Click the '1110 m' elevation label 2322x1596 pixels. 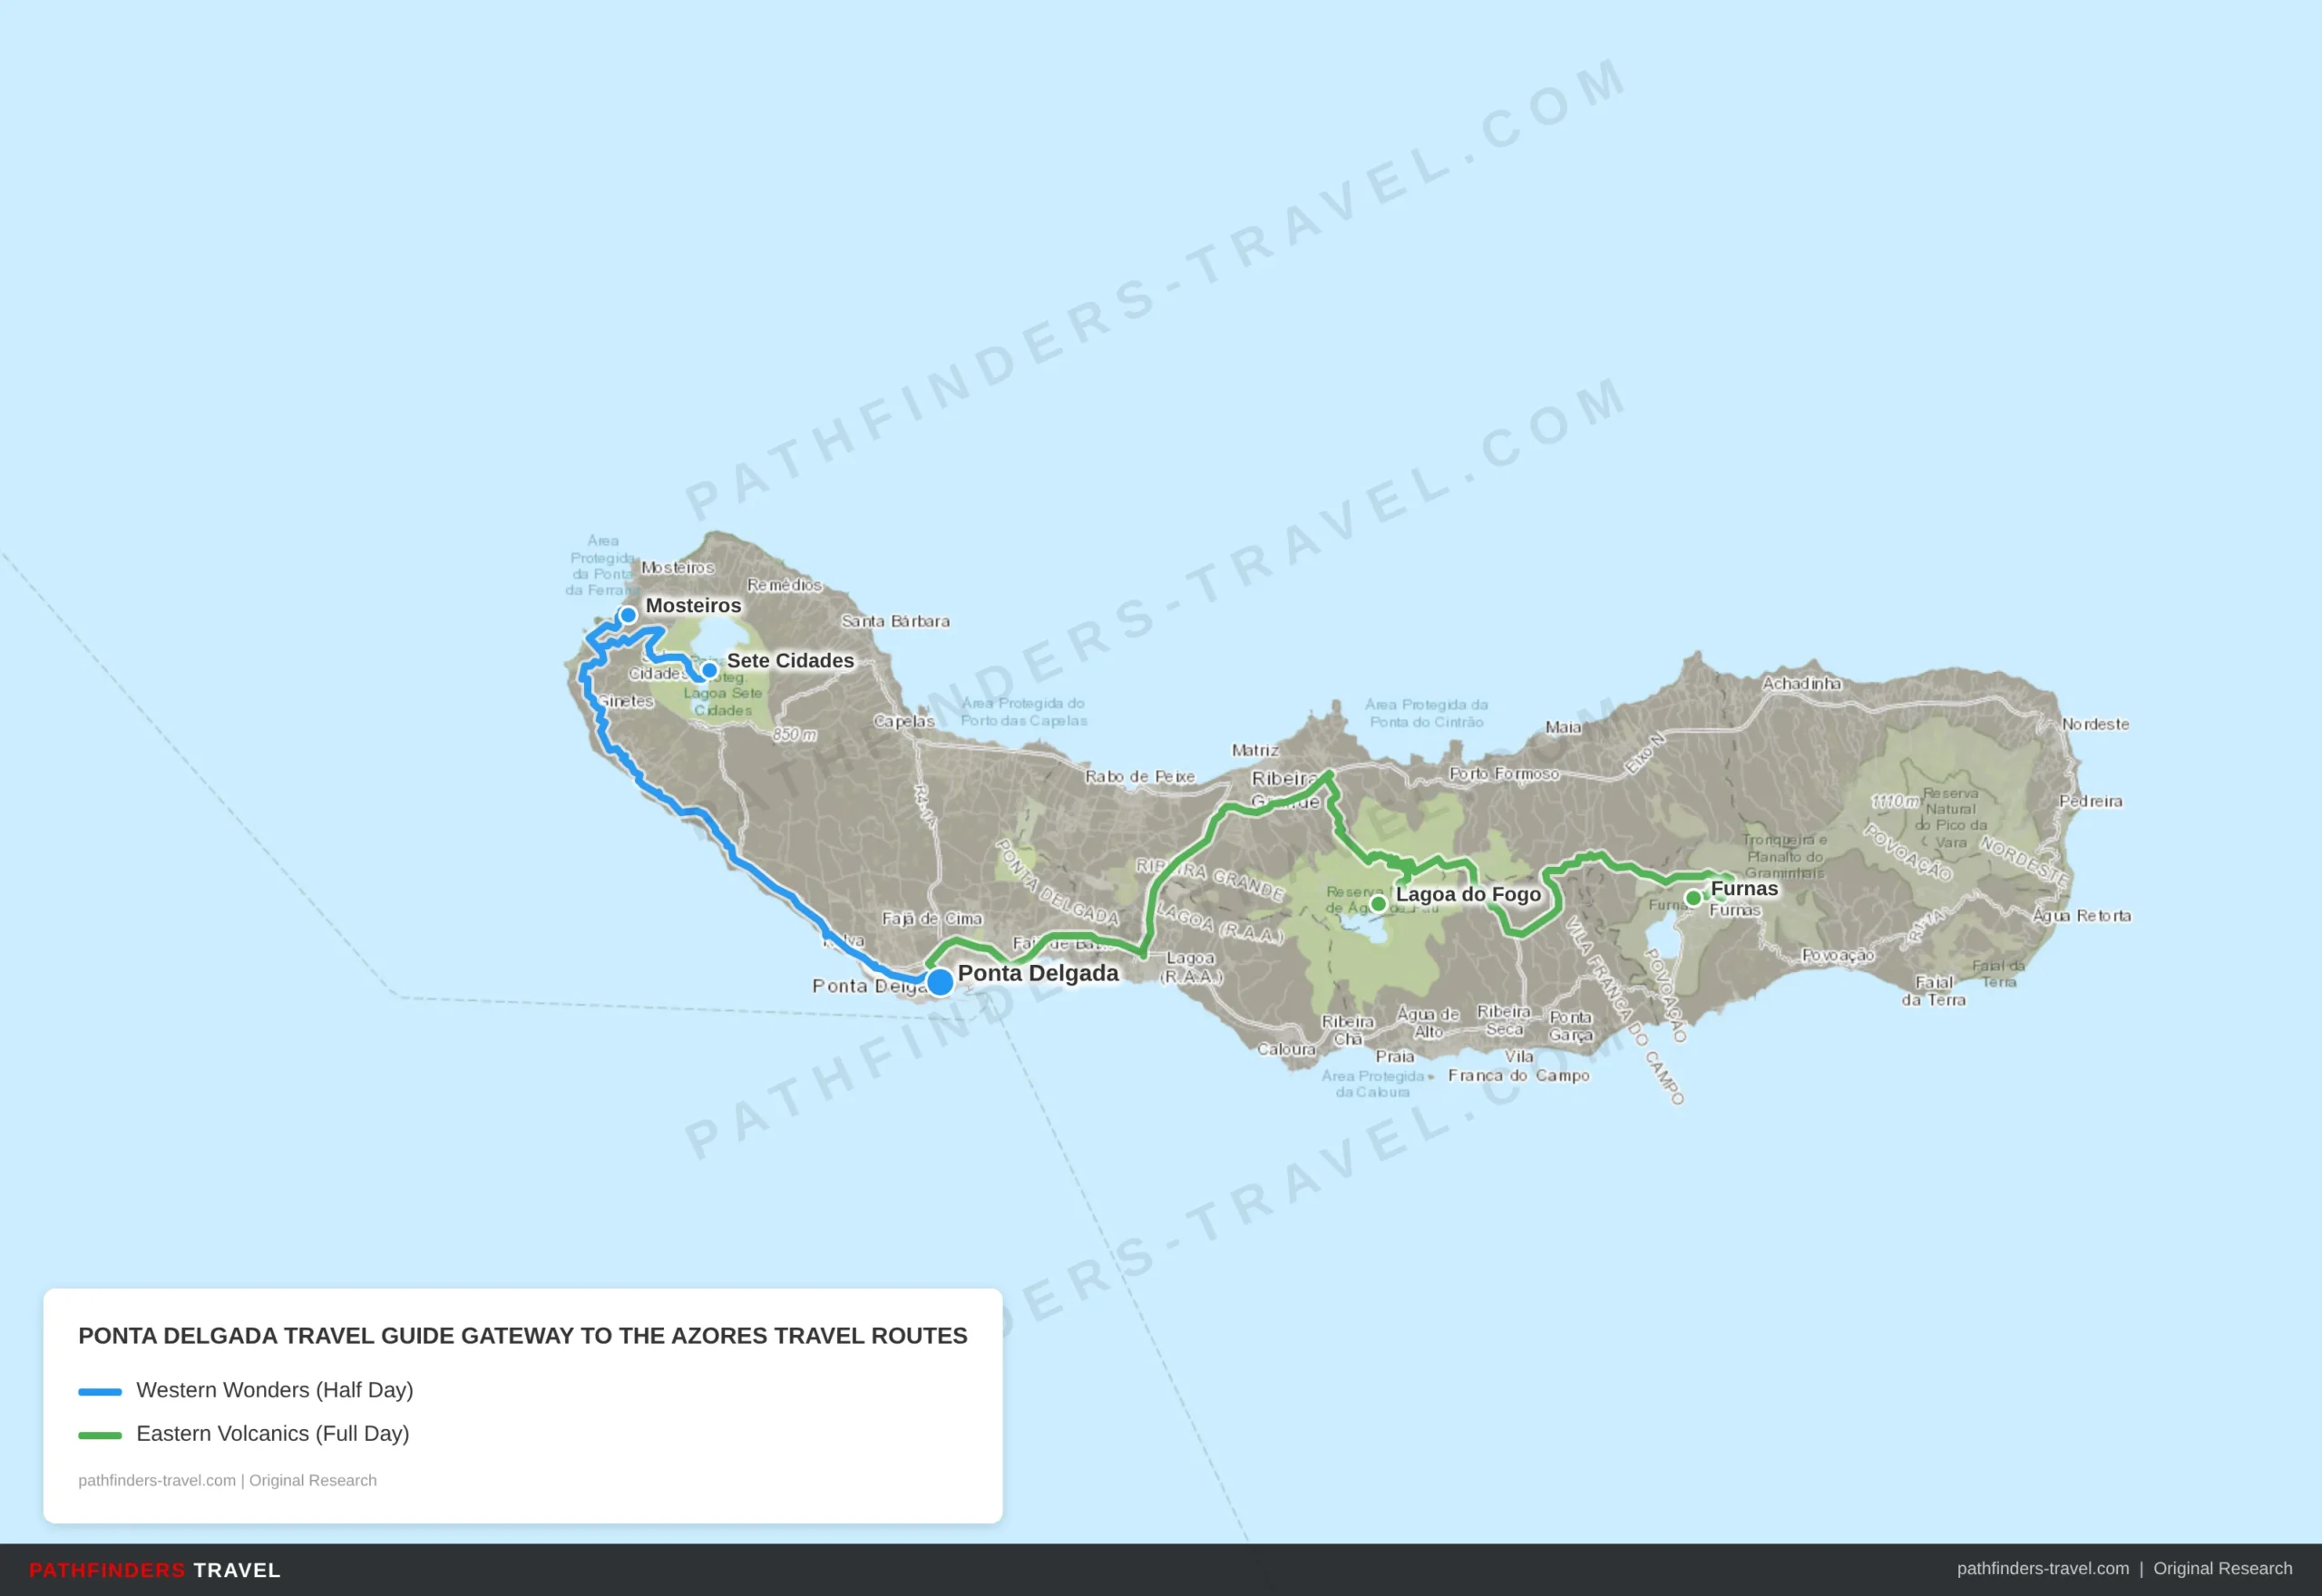click(1895, 802)
